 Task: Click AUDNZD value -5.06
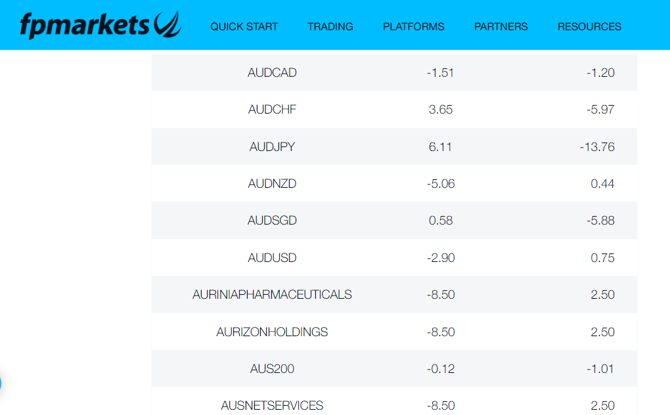[x=440, y=184]
